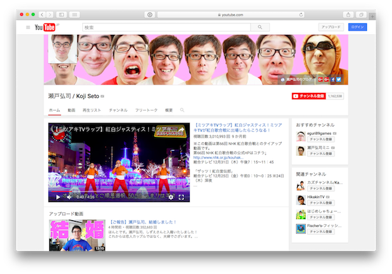
Task: Open the 再生リスト tab
Action: [x=92, y=110]
